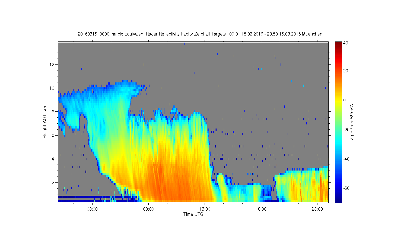This screenshot has width=407, height=244.
Task: Click the reflectivity color scale bar
Action: point(338,122)
